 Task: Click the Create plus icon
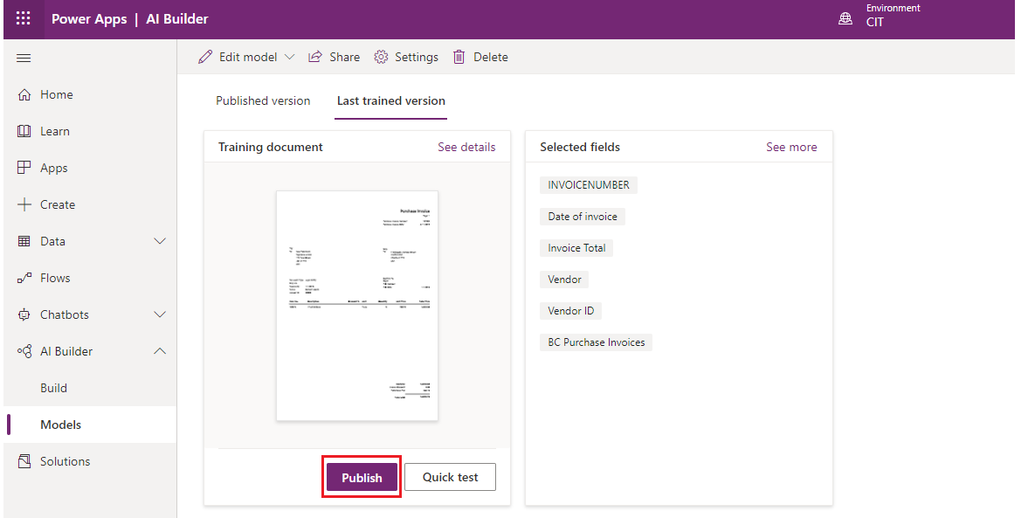(24, 204)
